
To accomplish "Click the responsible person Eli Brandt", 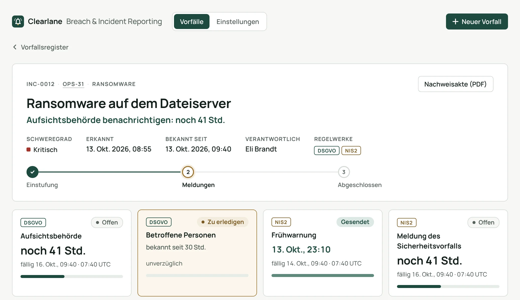I will [261, 149].
